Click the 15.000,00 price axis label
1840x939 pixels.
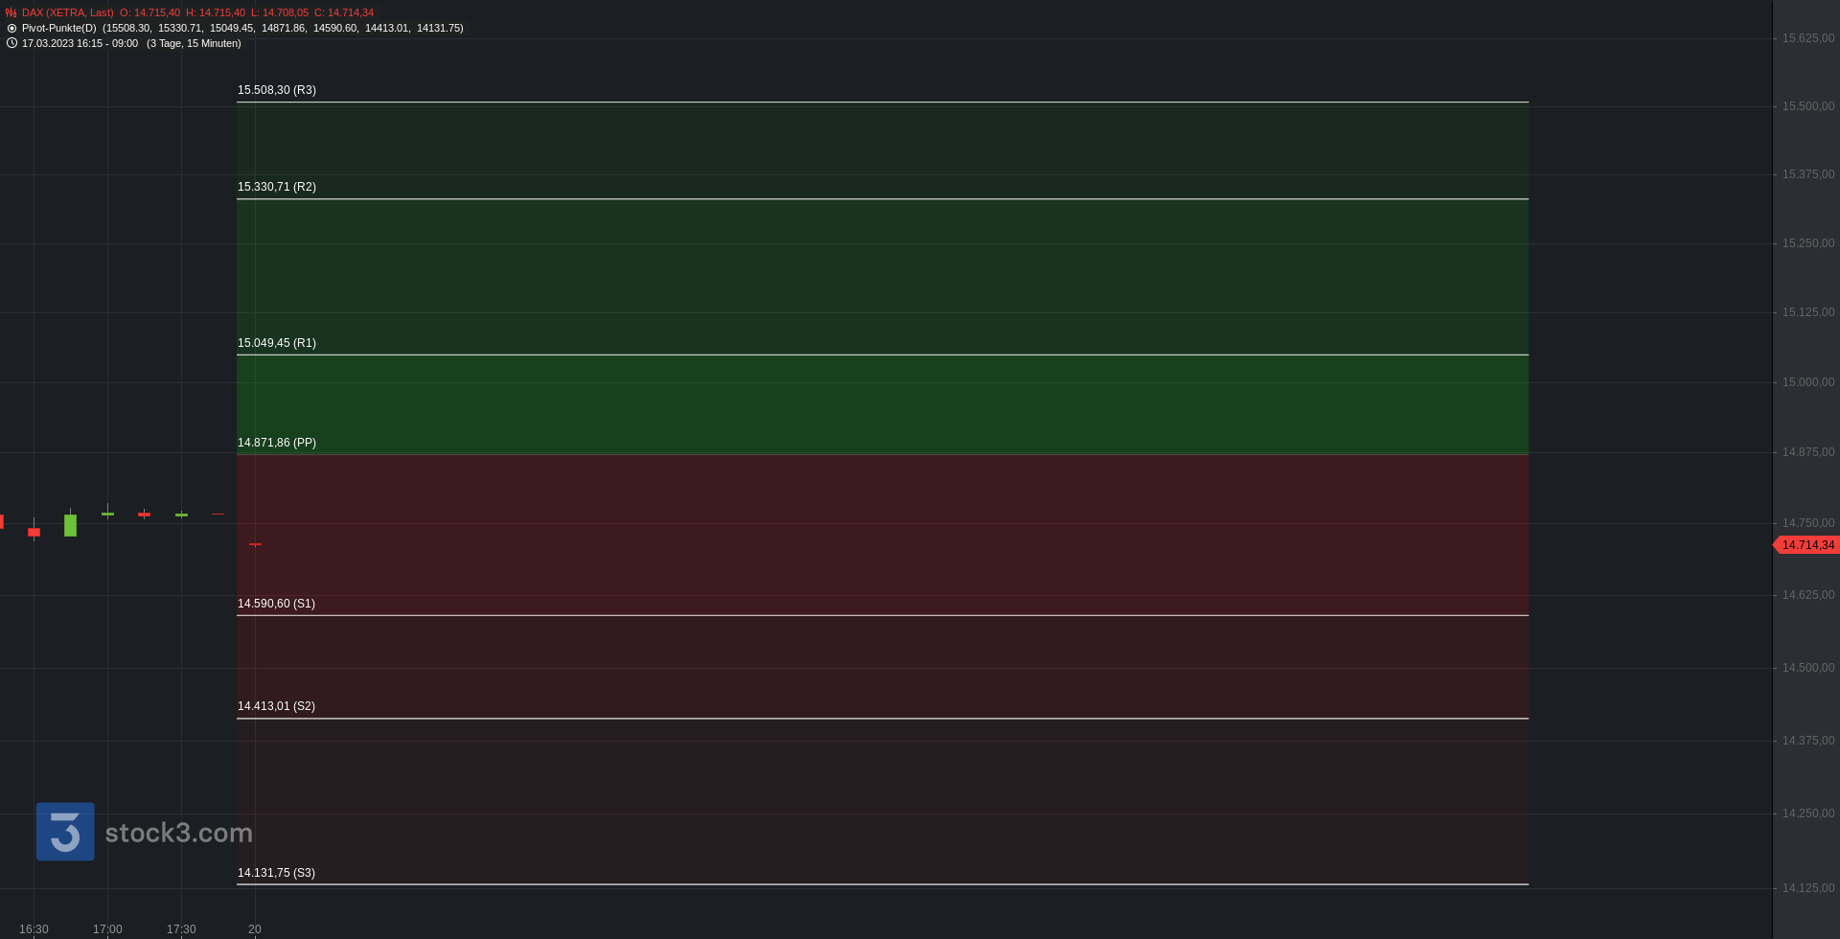1808,382
